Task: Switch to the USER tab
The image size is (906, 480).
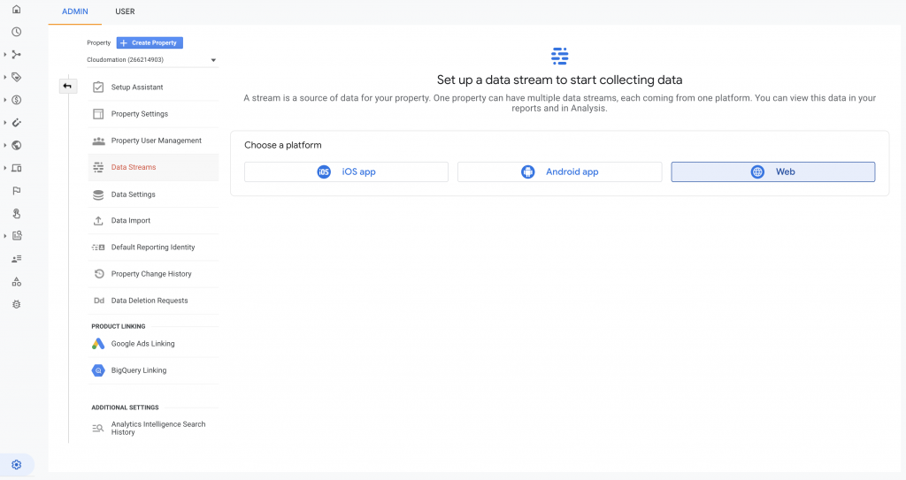Action: [x=125, y=11]
